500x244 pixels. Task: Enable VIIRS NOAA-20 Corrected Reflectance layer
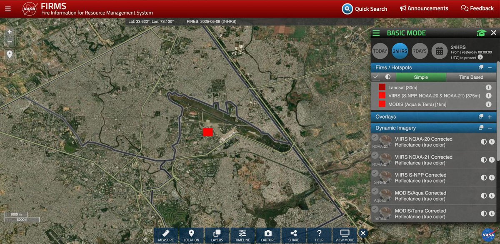tap(375, 137)
